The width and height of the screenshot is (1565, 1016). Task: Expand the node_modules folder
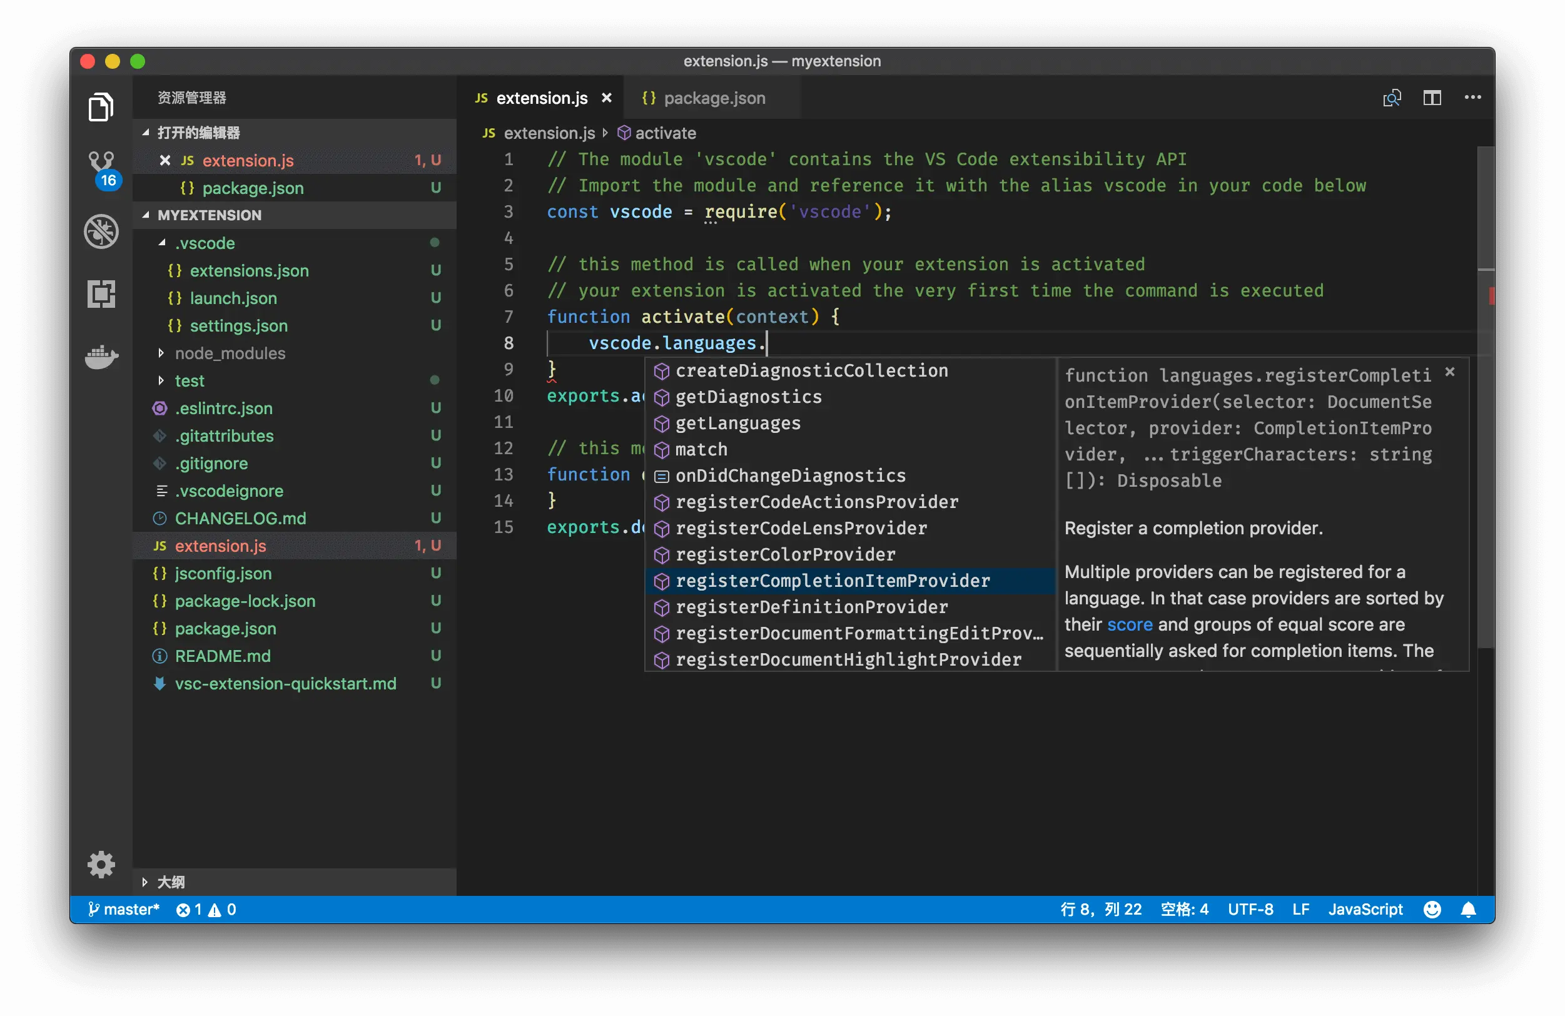[230, 353]
